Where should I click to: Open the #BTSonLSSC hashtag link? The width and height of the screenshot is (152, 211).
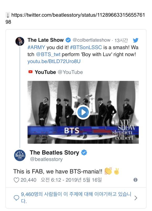coord(86,47)
